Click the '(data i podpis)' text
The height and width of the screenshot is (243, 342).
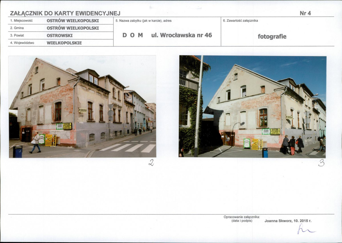point(242,221)
